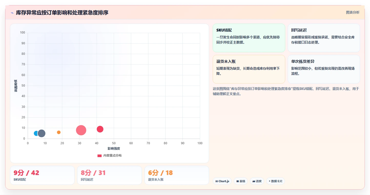
Task: Select the red bubble at x=42
Action: point(100,129)
